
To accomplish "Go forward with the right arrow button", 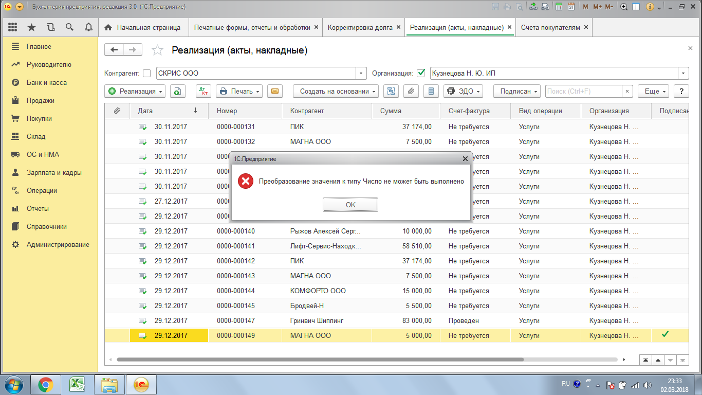I will pos(133,49).
